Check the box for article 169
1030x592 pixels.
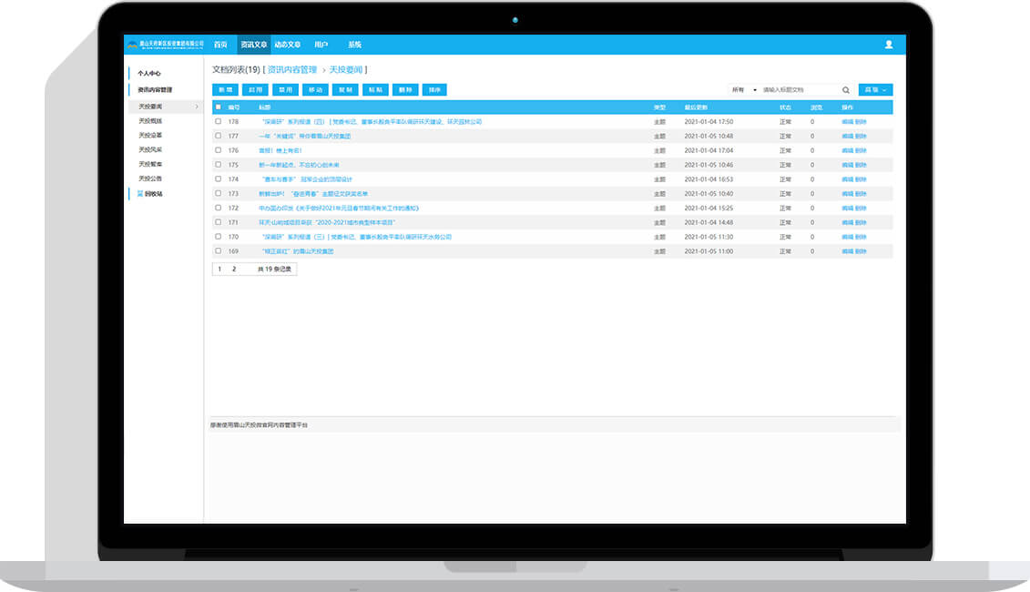[219, 250]
